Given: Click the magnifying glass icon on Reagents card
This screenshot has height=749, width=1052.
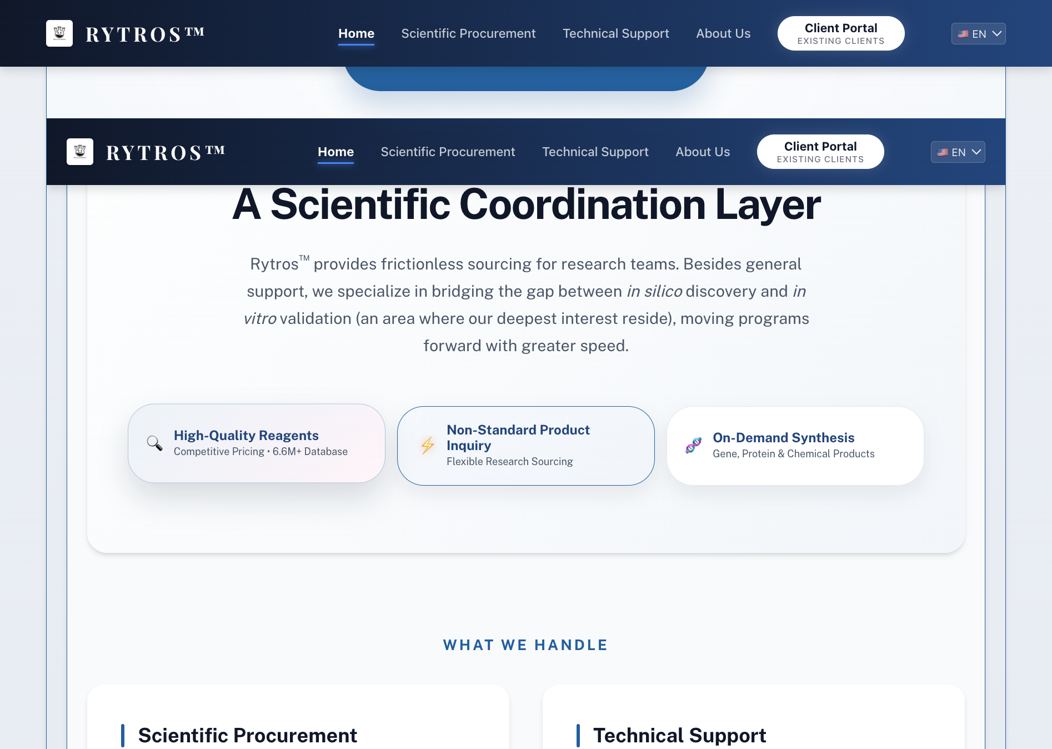Looking at the screenshot, I should (154, 443).
